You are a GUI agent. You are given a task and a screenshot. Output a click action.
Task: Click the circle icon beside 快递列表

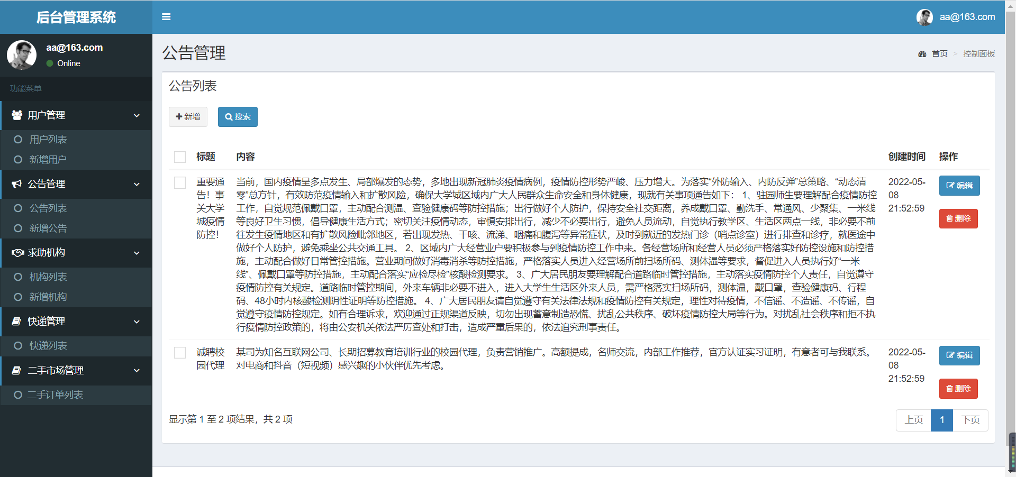pyautogui.click(x=18, y=346)
